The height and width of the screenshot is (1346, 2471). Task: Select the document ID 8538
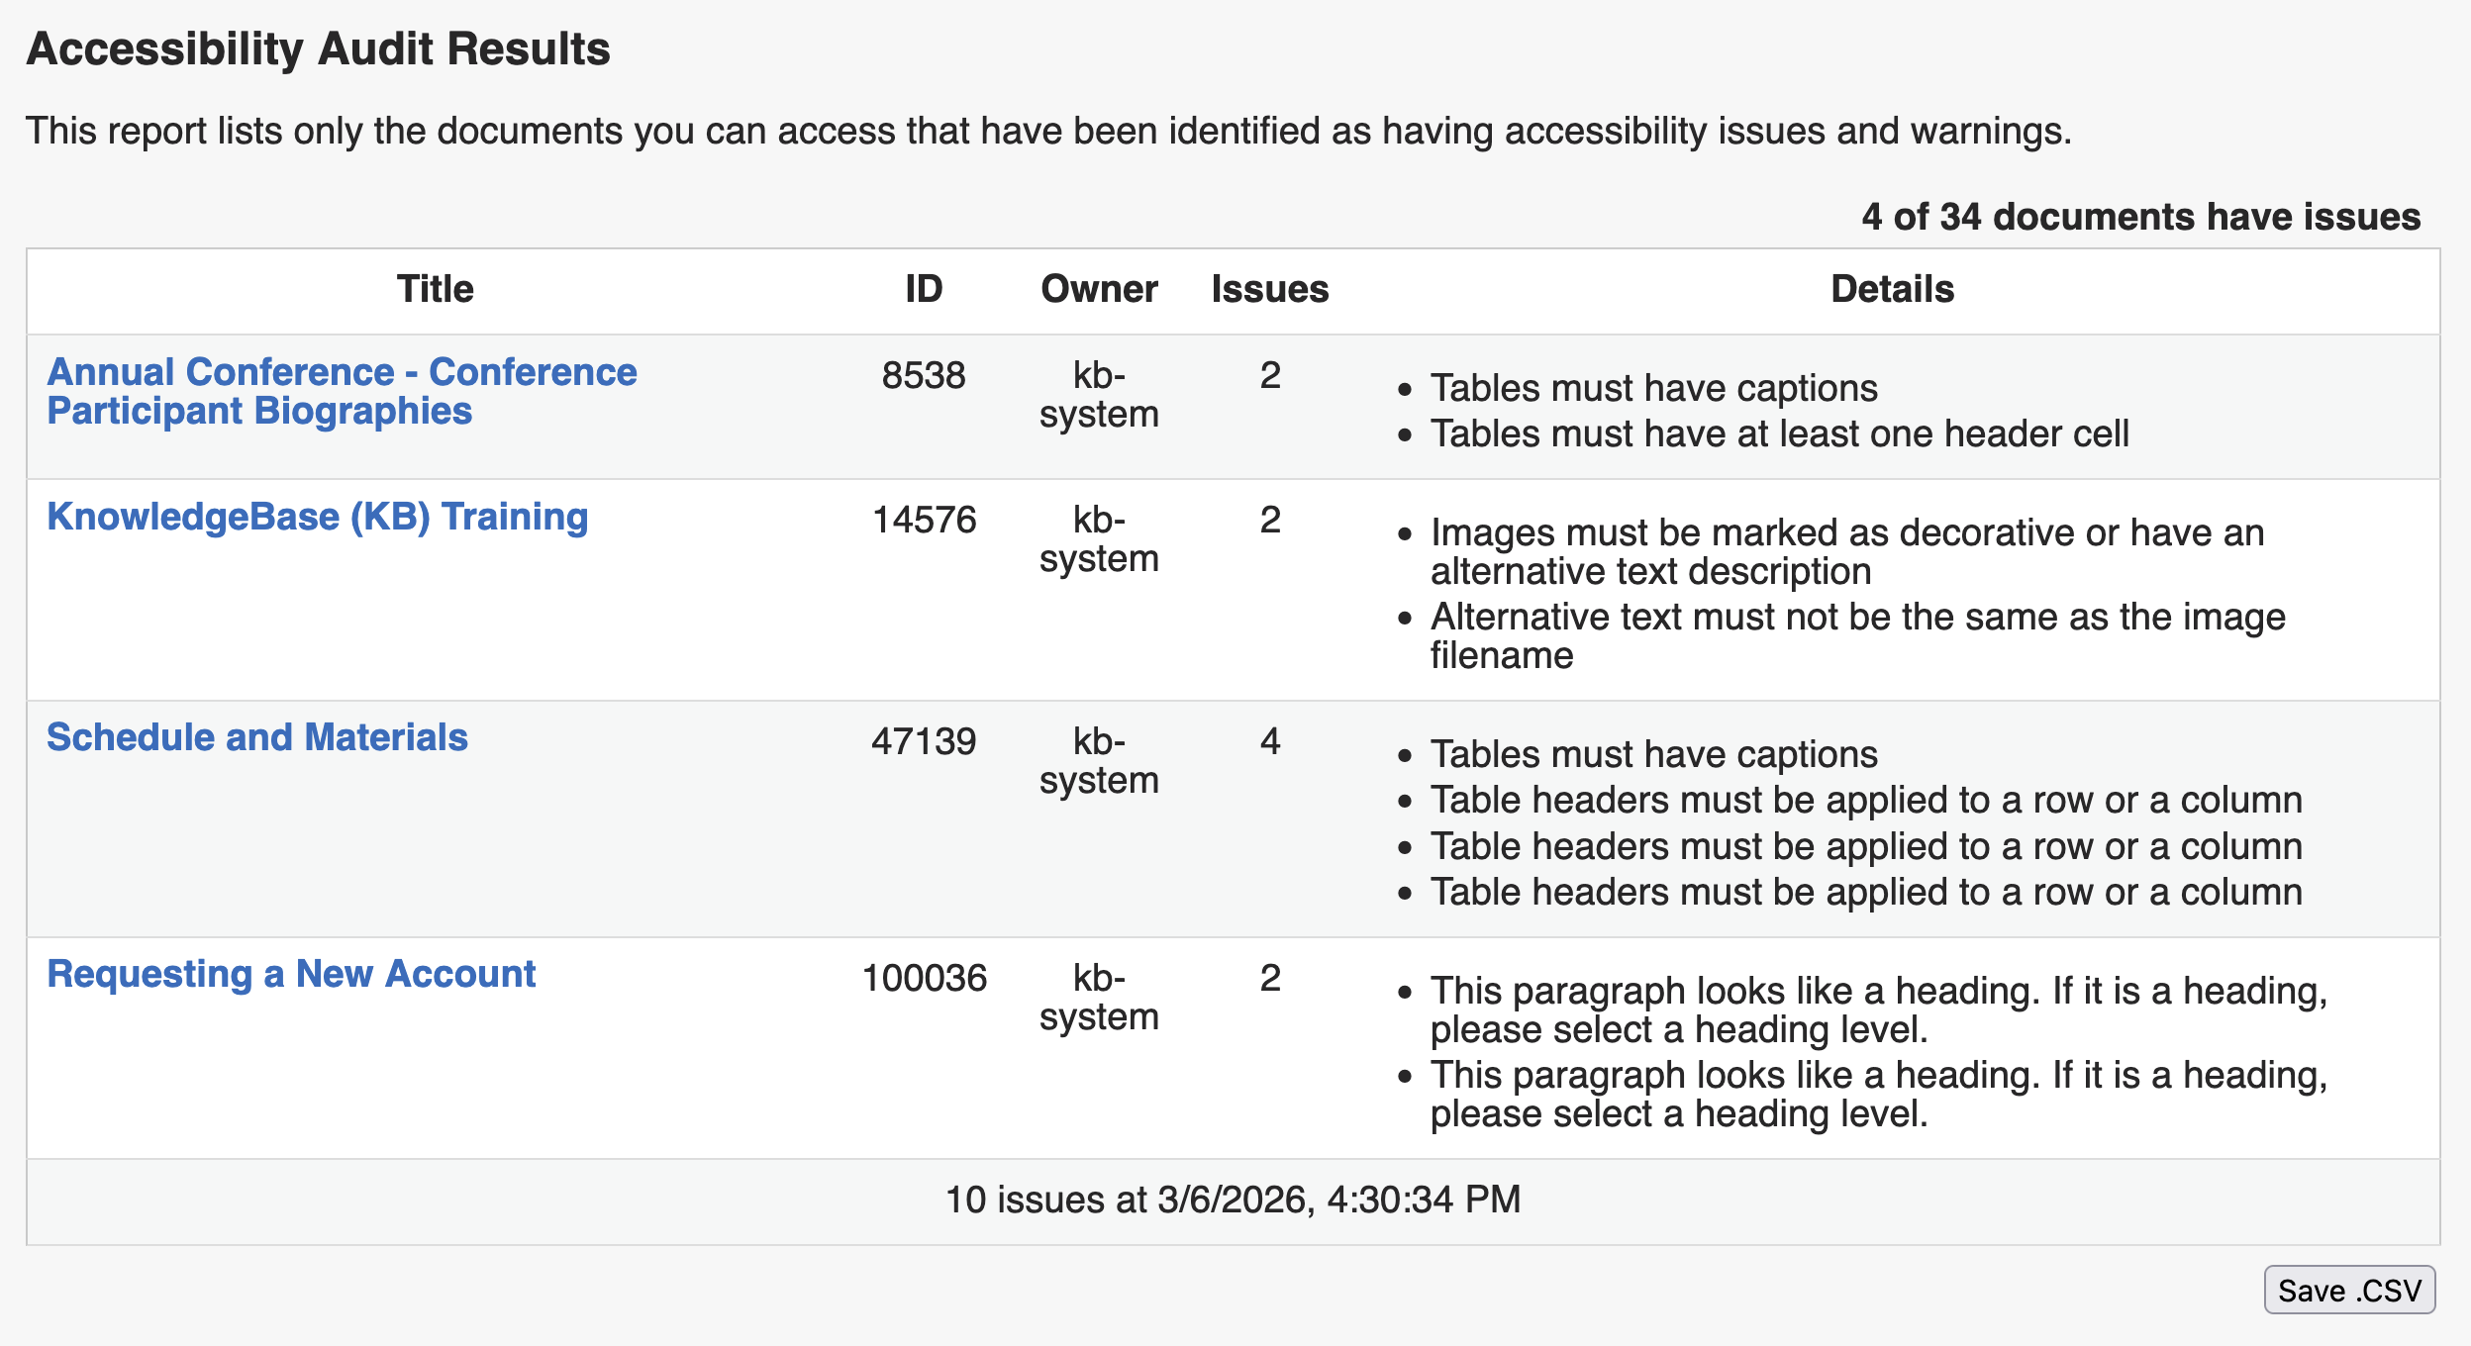tap(923, 376)
